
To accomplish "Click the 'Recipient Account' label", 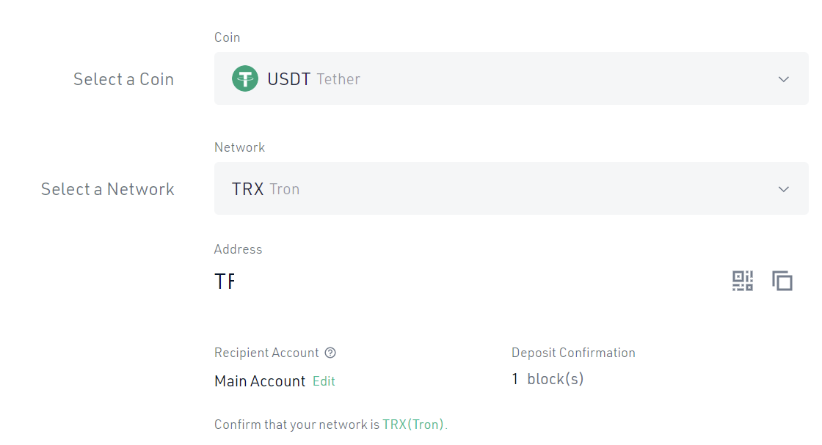I will 266,353.
